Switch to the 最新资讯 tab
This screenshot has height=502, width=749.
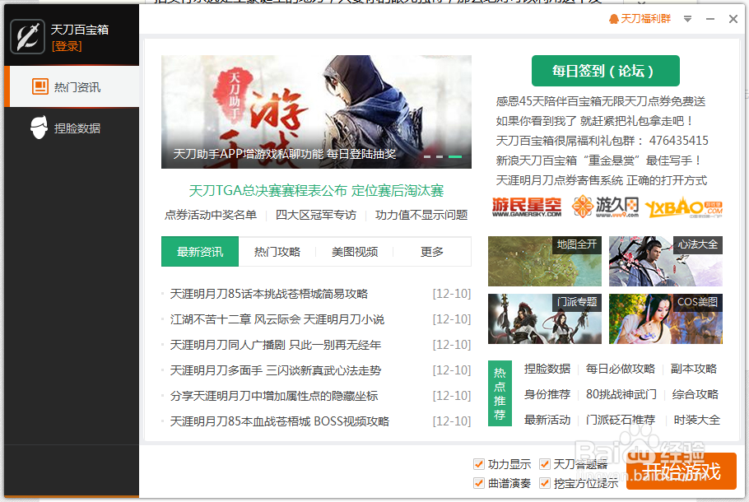tap(200, 252)
